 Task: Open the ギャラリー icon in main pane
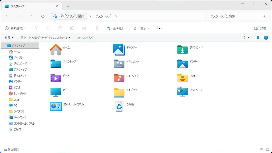pos(119,50)
